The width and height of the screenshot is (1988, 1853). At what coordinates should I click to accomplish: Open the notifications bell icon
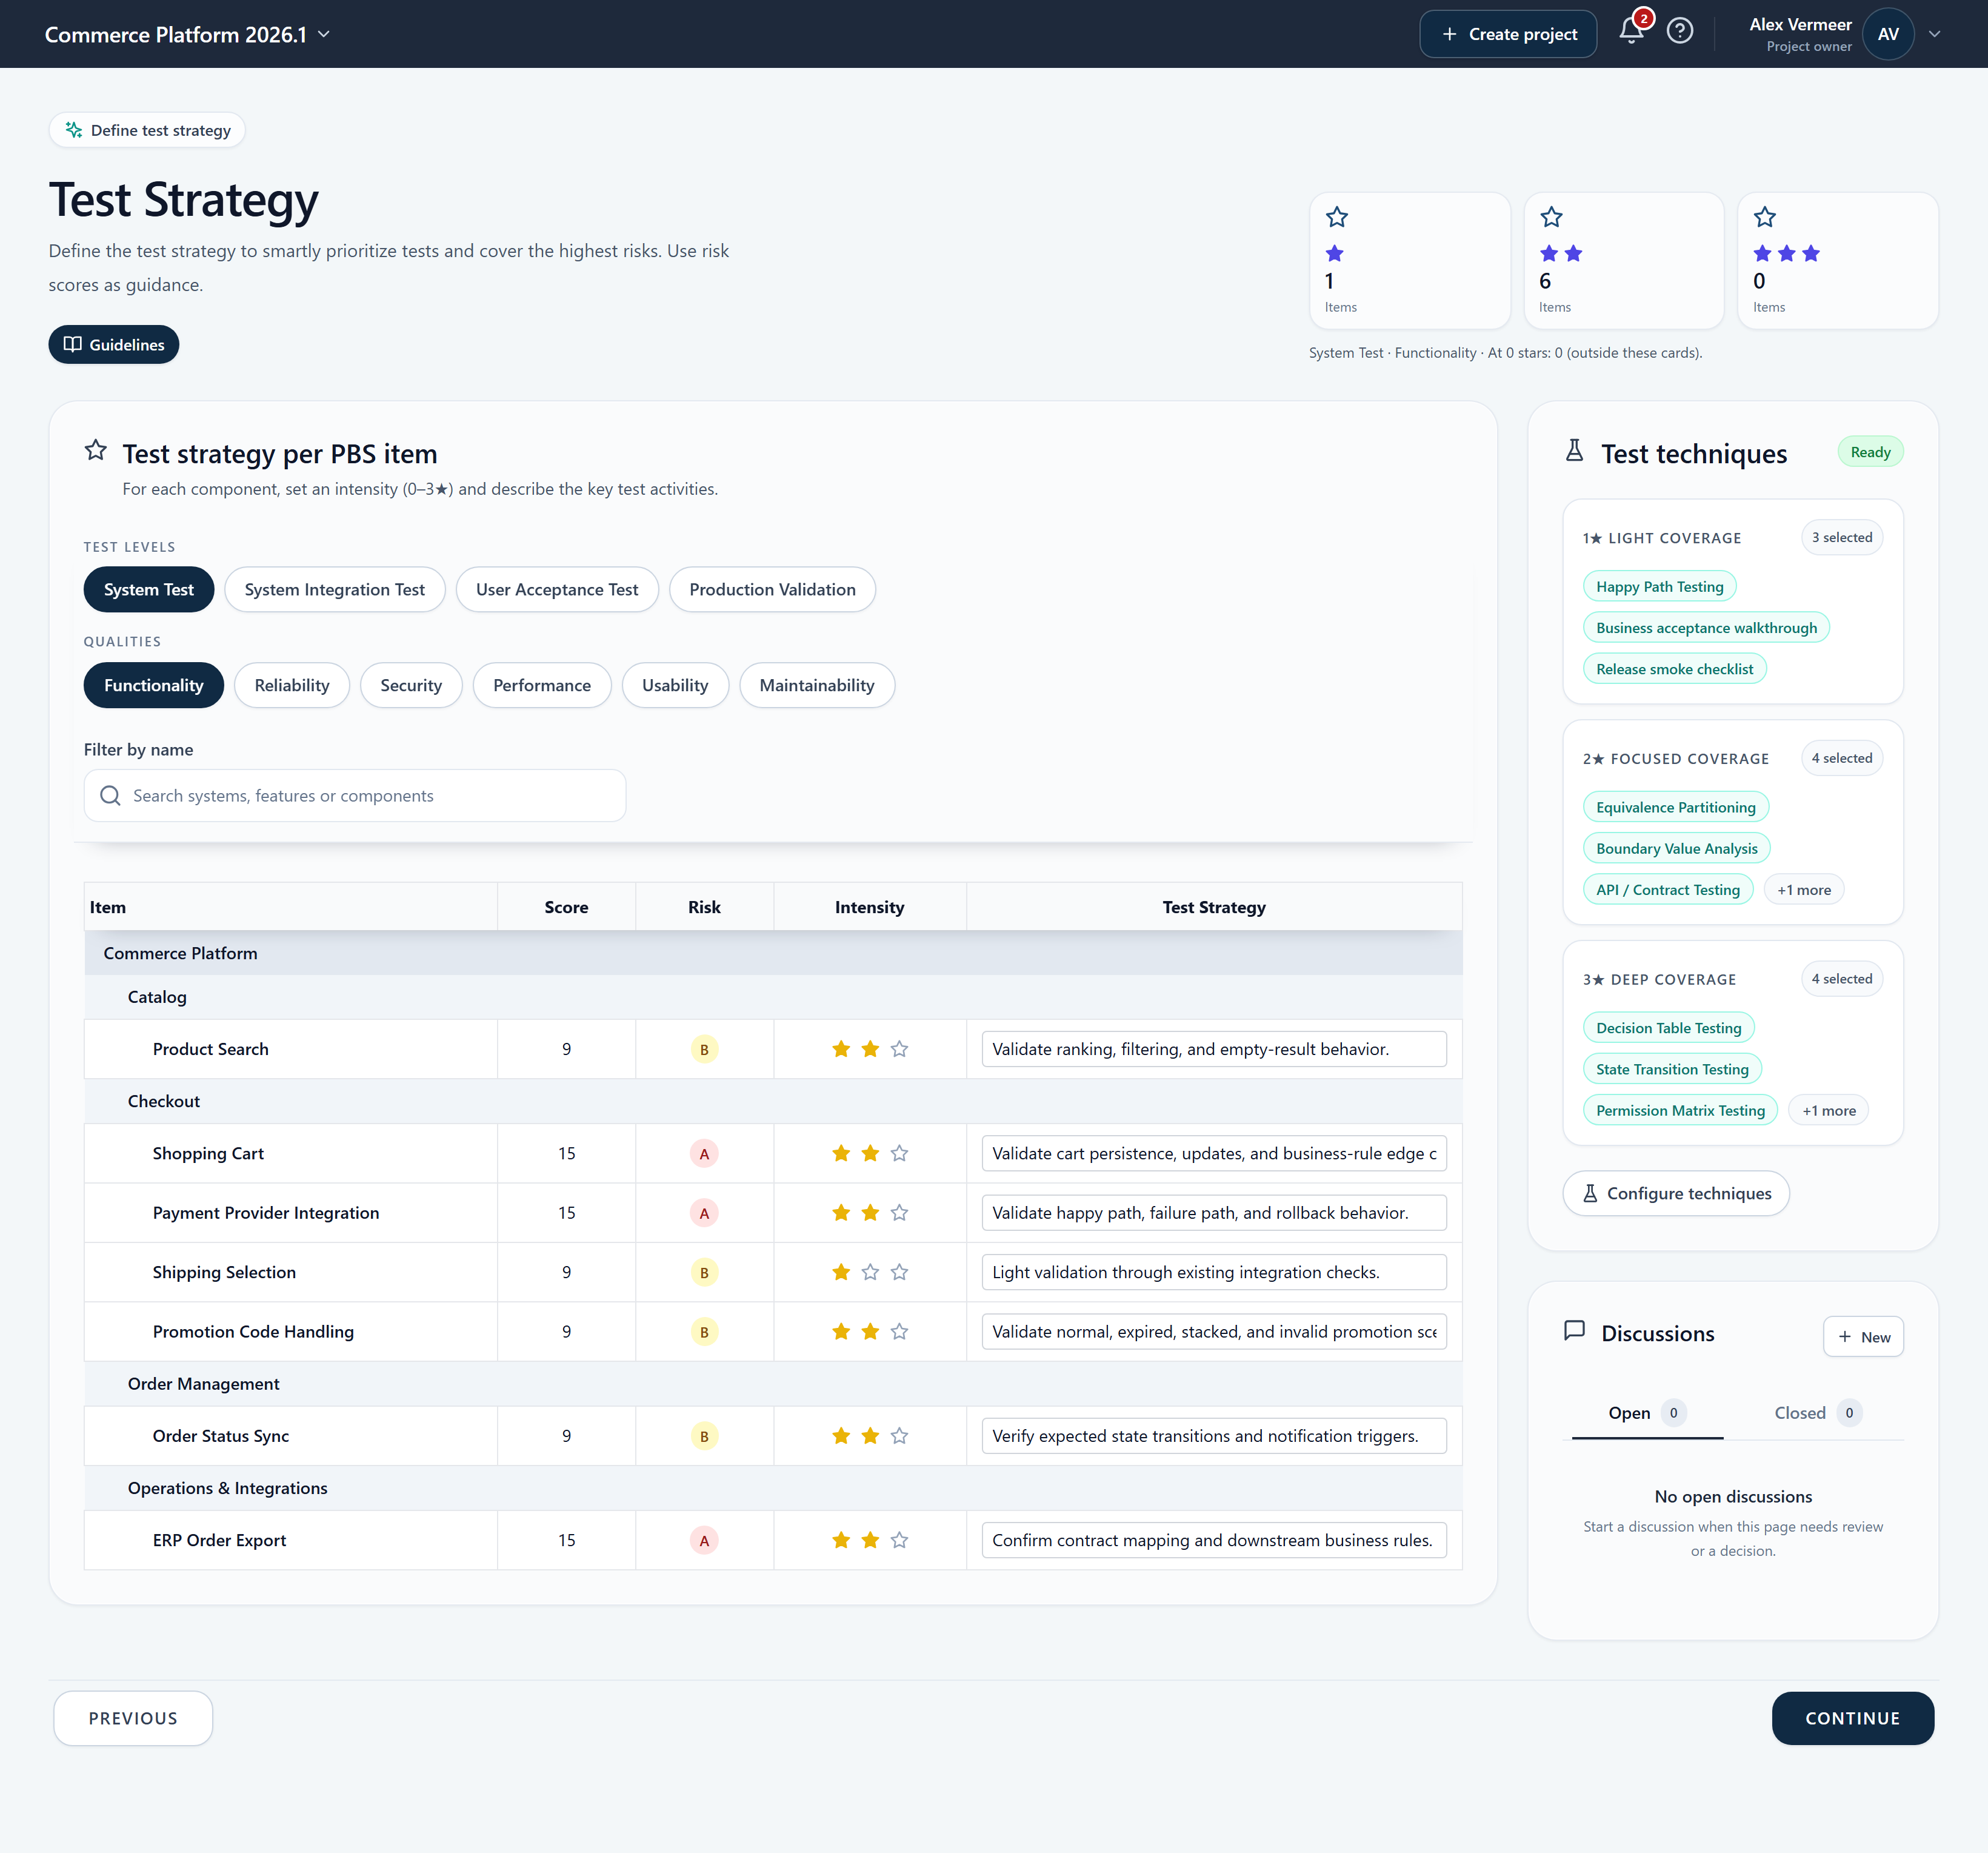coord(1631,31)
